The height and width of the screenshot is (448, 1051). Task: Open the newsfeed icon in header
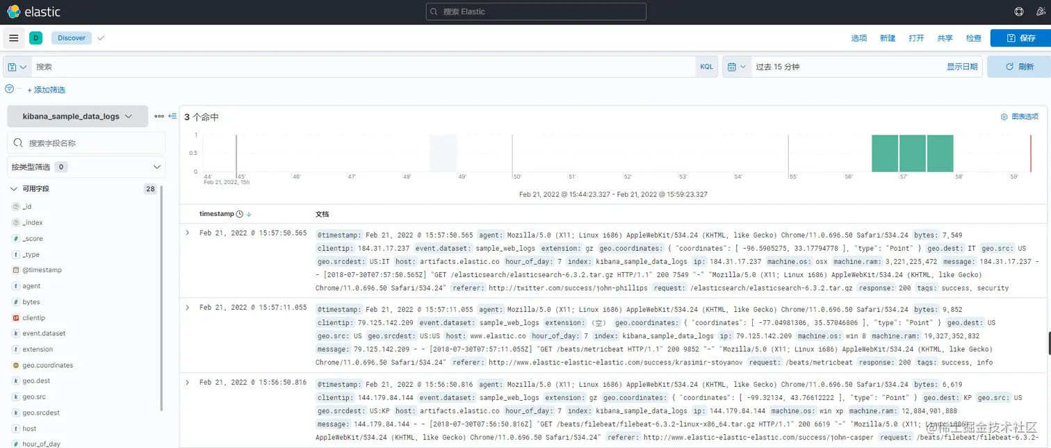(1040, 12)
